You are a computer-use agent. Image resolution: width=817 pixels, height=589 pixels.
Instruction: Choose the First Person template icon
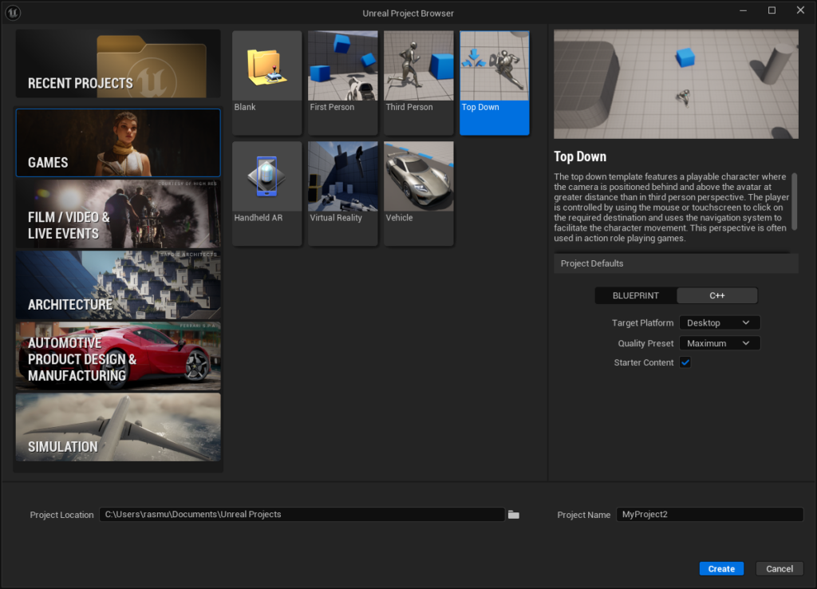click(343, 66)
